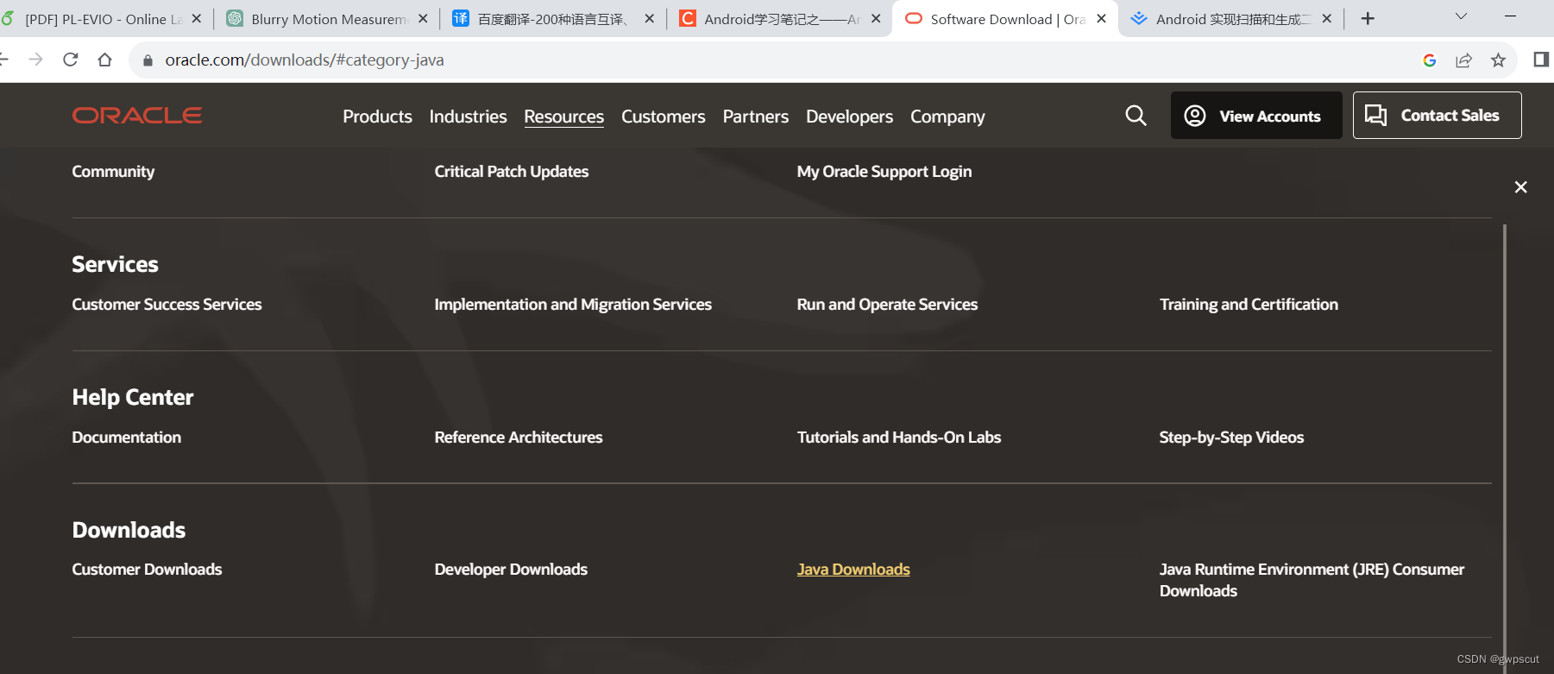Open the Partners menu
This screenshot has width=1554, height=674.
click(x=756, y=117)
